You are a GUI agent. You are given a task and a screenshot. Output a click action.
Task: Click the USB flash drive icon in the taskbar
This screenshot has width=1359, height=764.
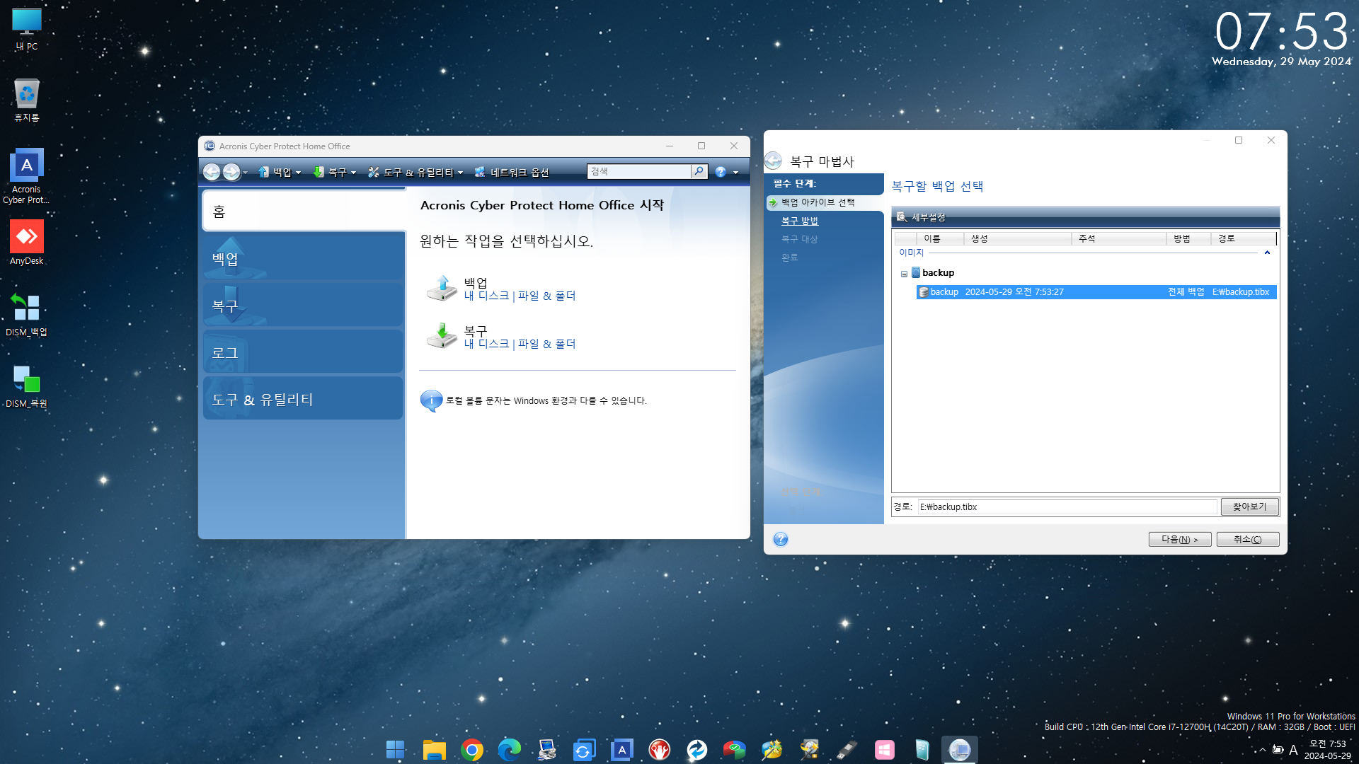847,750
